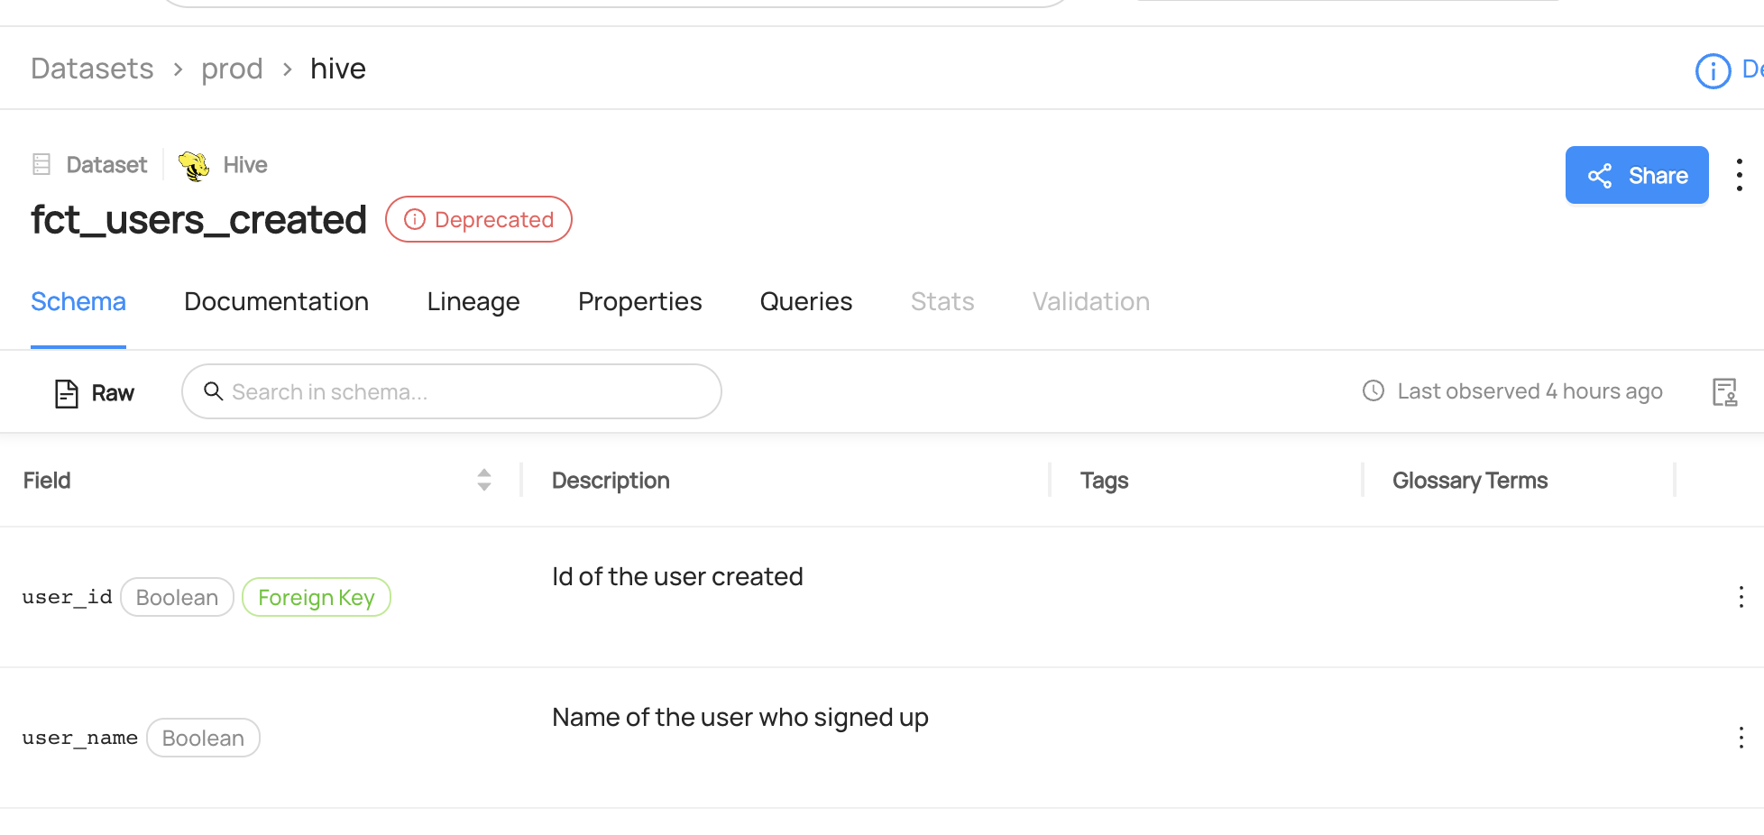Open the user_name row options menu
Viewport: 1764px width, 835px height.
pyautogui.click(x=1741, y=738)
